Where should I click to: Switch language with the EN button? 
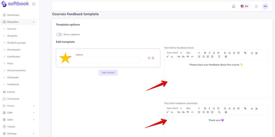pos(245,6)
